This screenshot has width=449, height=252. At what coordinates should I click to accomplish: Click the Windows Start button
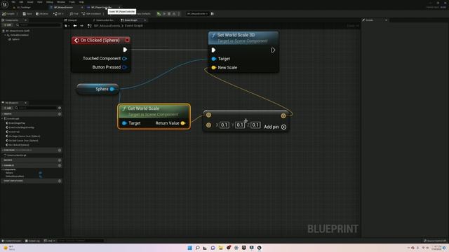[x=189, y=248]
